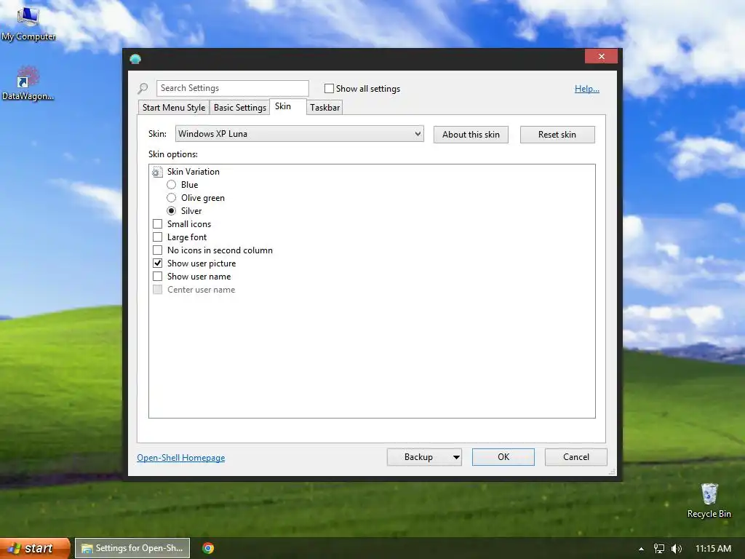Switch to Taskbar tab
The height and width of the screenshot is (559, 745).
click(x=325, y=108)
